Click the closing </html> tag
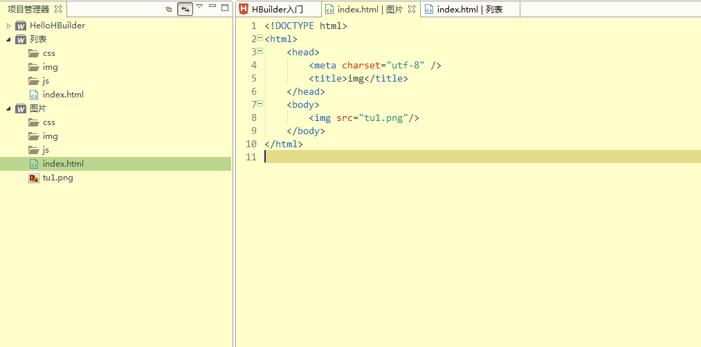The width and height of the screenshot is (701, 347). 284,144
